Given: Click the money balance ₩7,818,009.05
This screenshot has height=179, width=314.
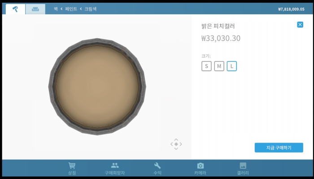Looking at the screenshot, I should [x=291, y=9].
